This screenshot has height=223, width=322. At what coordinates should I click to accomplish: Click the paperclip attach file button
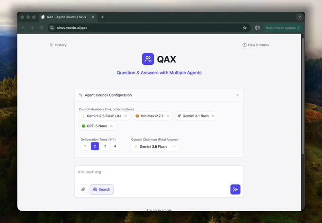click(83, 189)
